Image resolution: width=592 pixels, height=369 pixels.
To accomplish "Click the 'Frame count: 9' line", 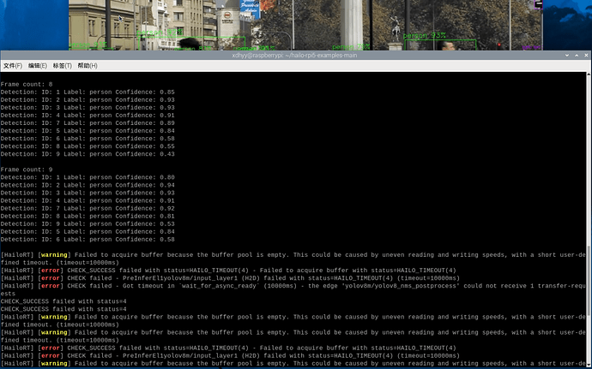I will pyautogui.click(x=27, y=170).
